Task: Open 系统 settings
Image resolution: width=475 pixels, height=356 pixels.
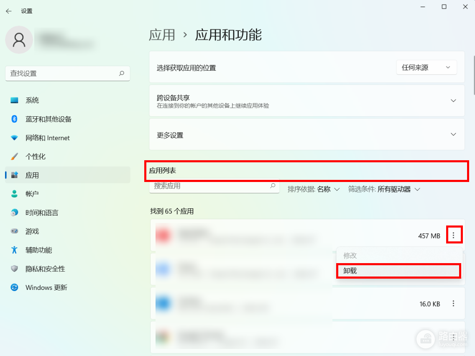Action: pos(68,100)
